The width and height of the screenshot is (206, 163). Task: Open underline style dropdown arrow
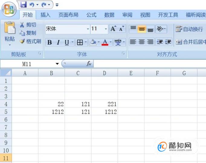72,42
